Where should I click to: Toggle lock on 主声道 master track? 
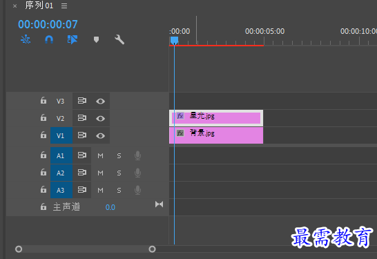(x=43, y=207)
